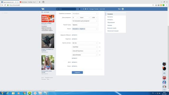
Task: Select the Основное settings section
Action: 116,14
